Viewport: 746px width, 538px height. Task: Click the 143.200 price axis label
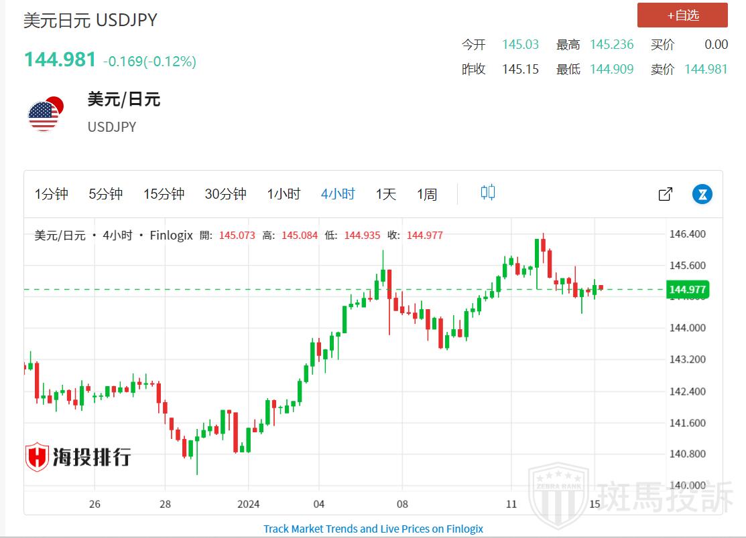(x=688, y=359)
